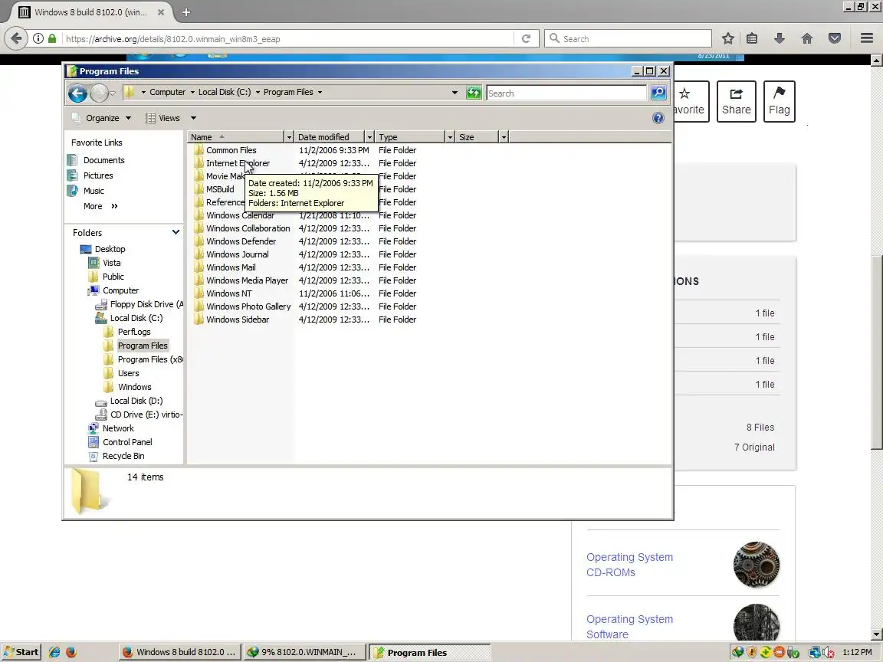Bookmark this page with star icon
This screenshot has width=883, height=662.
(727, 38)
